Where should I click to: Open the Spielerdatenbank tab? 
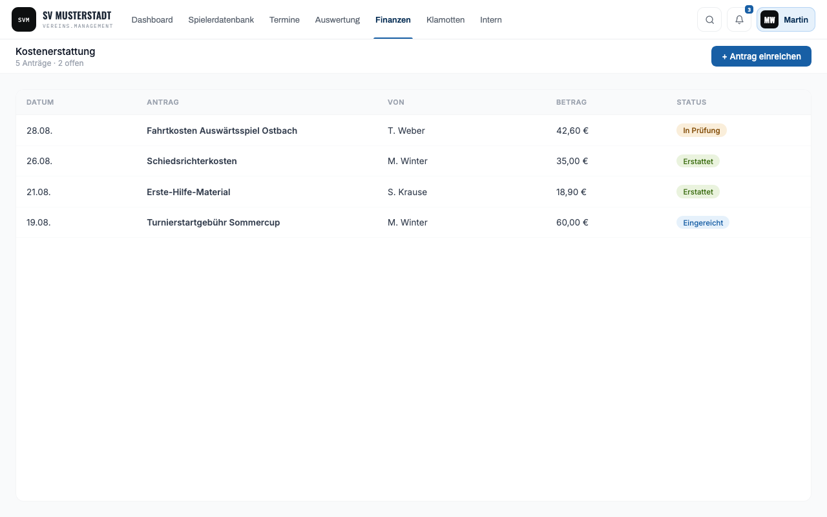pos(221,20)
